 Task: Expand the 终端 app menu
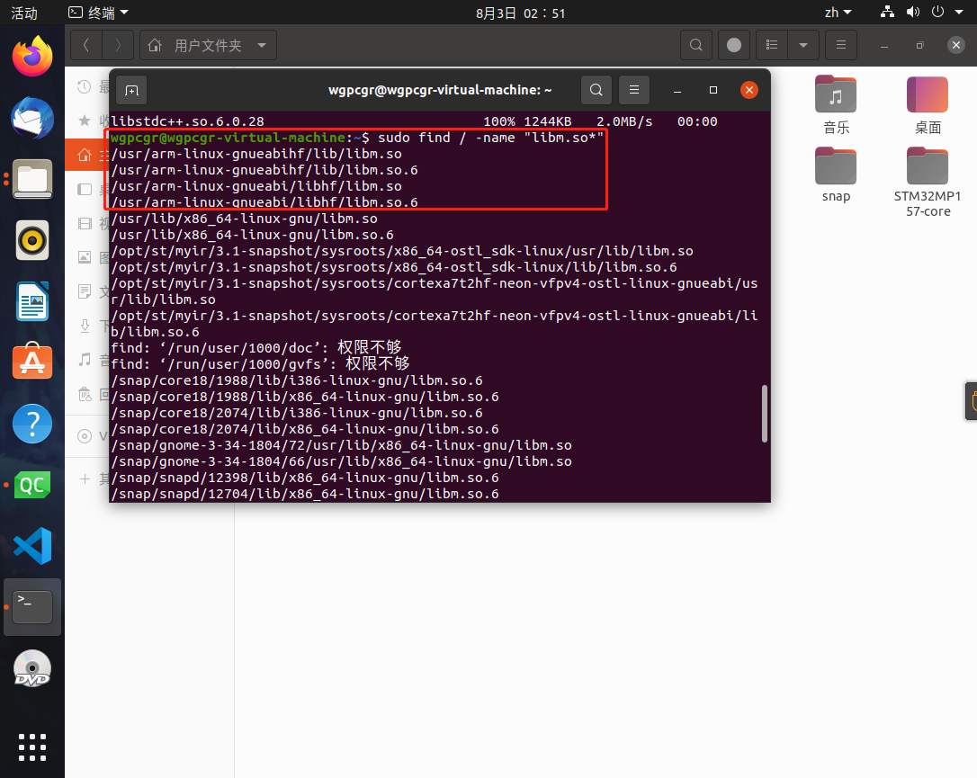[98, 13]
